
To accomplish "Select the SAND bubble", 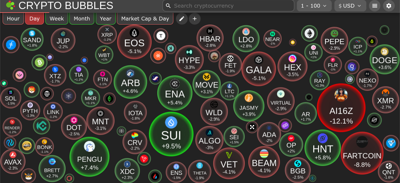I will 32,39.
